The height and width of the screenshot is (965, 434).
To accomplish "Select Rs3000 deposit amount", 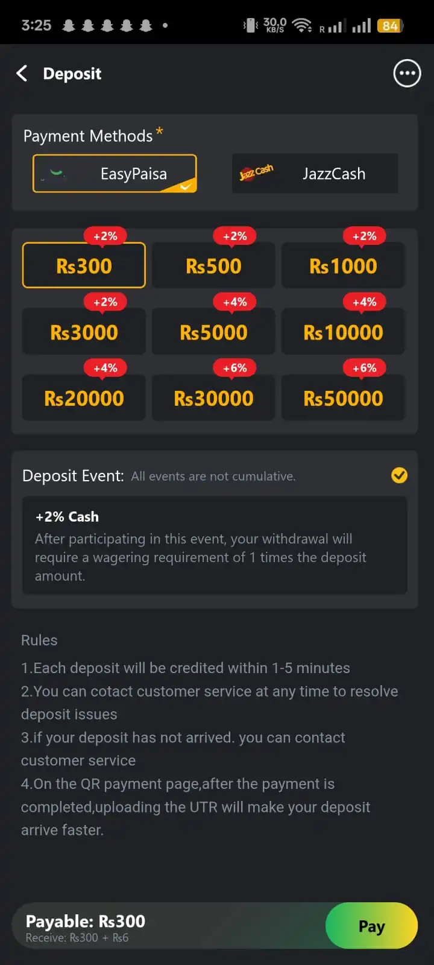I will (x=84, y=332).
